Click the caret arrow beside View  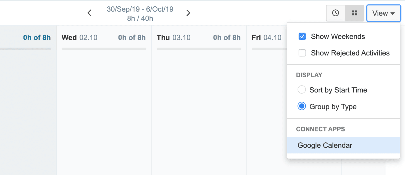pos(393,14)
